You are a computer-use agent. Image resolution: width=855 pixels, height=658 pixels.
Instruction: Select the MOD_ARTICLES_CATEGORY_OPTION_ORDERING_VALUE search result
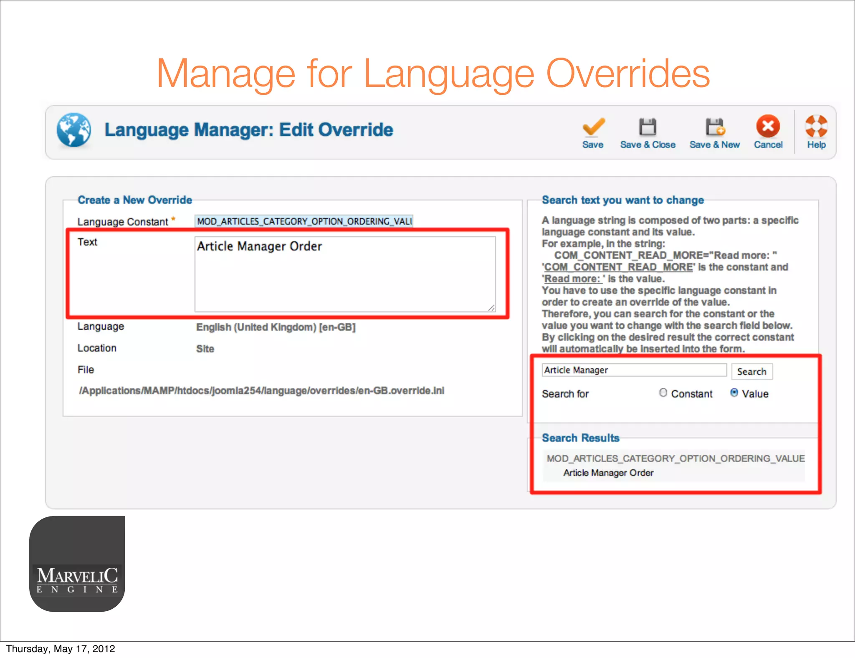pyautogui.click(x=675, y=458)
